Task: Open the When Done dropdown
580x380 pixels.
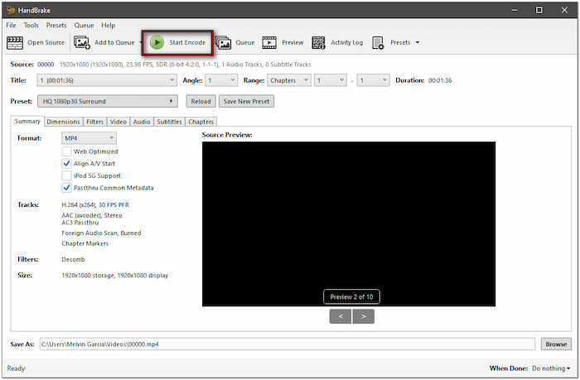Action: click(x=551, y=368)
